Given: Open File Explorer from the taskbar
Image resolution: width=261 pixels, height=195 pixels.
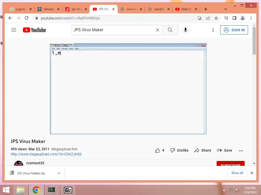Looking at the screenshot, I should click(21, 190).
